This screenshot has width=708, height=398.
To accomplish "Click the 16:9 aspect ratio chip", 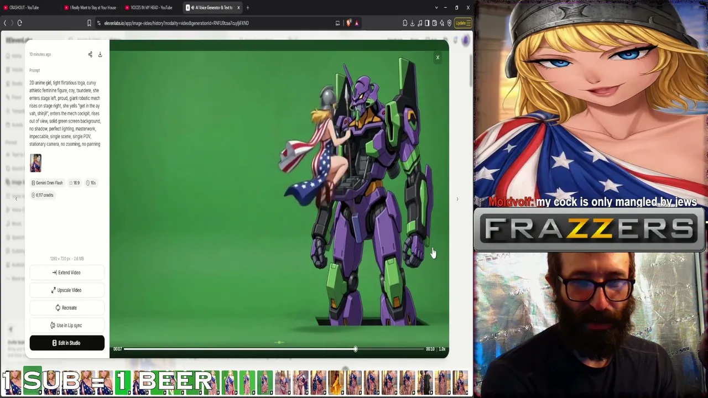I will click(75, 182).
